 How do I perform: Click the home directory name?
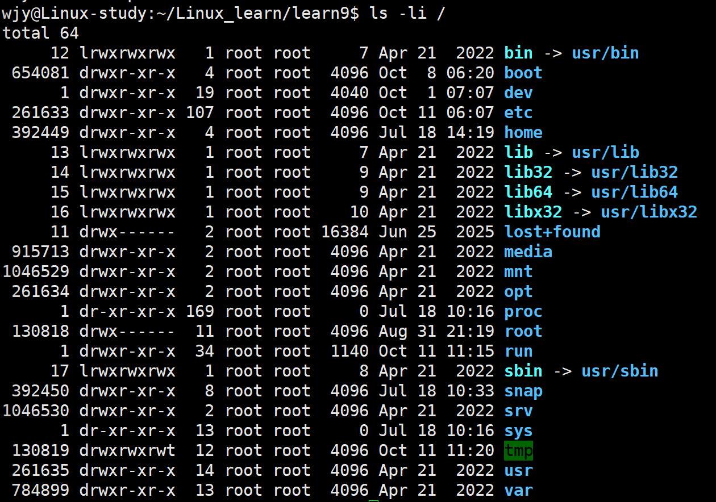(523, 133)
